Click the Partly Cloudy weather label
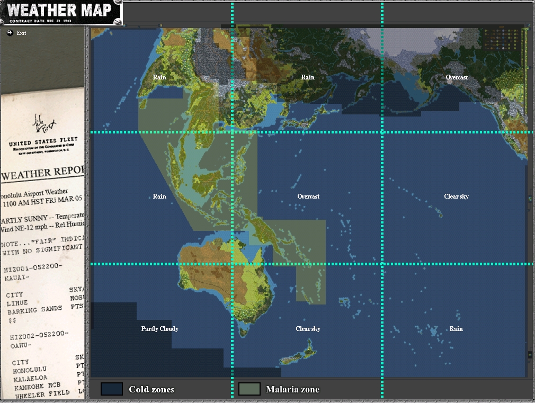 pos(159,329)
